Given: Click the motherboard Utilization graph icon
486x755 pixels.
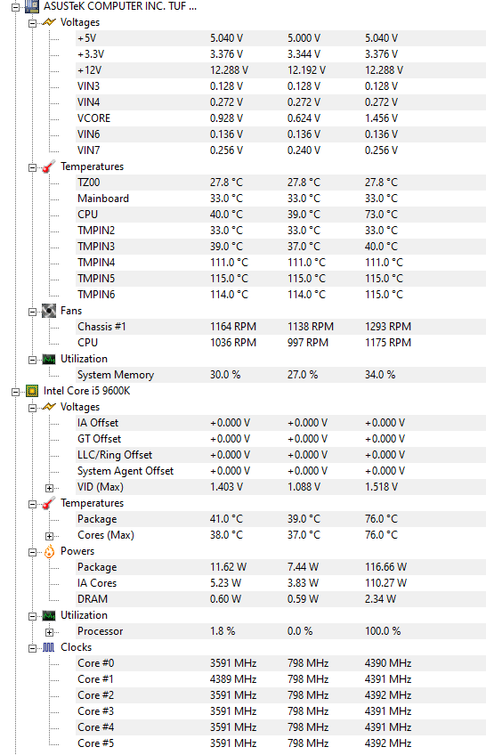Looking at the screenshot, I should tap(49, 359).
